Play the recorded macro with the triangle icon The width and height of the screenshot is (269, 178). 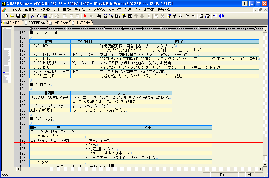pos(91,16)
